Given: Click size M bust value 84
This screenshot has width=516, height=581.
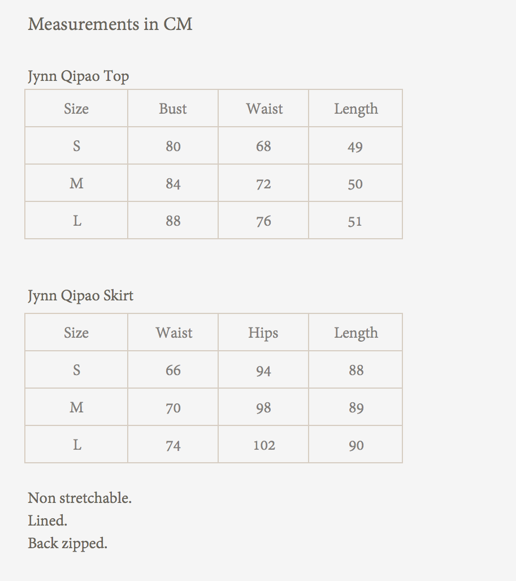Looking at the screenshot, I should tap(173, 184).
